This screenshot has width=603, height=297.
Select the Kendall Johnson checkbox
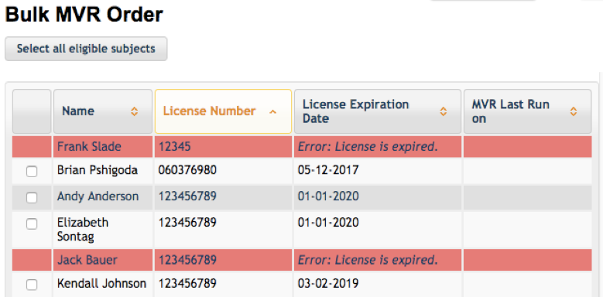[x=32, y=285]
